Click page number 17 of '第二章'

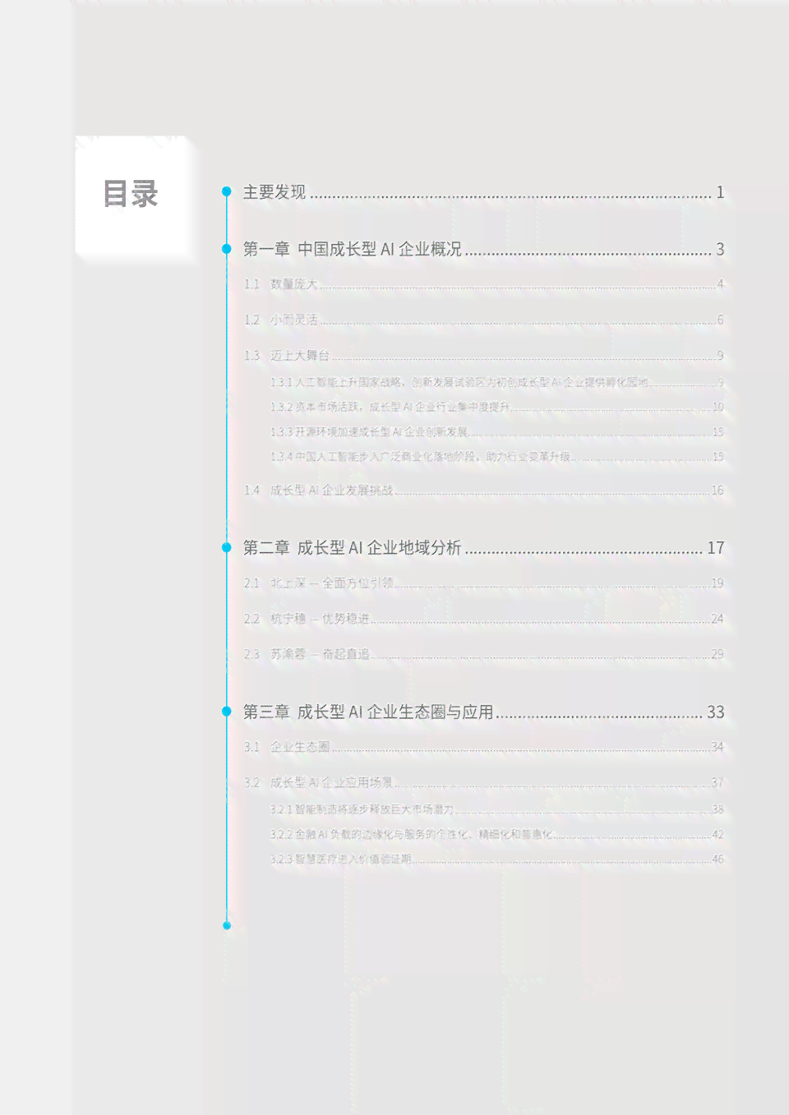tap(716, 547)
